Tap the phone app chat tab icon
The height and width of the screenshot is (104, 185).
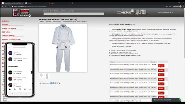[25, 89]
